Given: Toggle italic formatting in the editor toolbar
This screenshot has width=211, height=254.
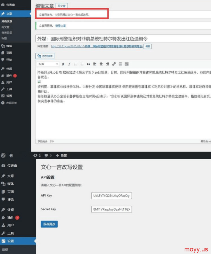Looking at the screenshot, I should tap(69, 64).
